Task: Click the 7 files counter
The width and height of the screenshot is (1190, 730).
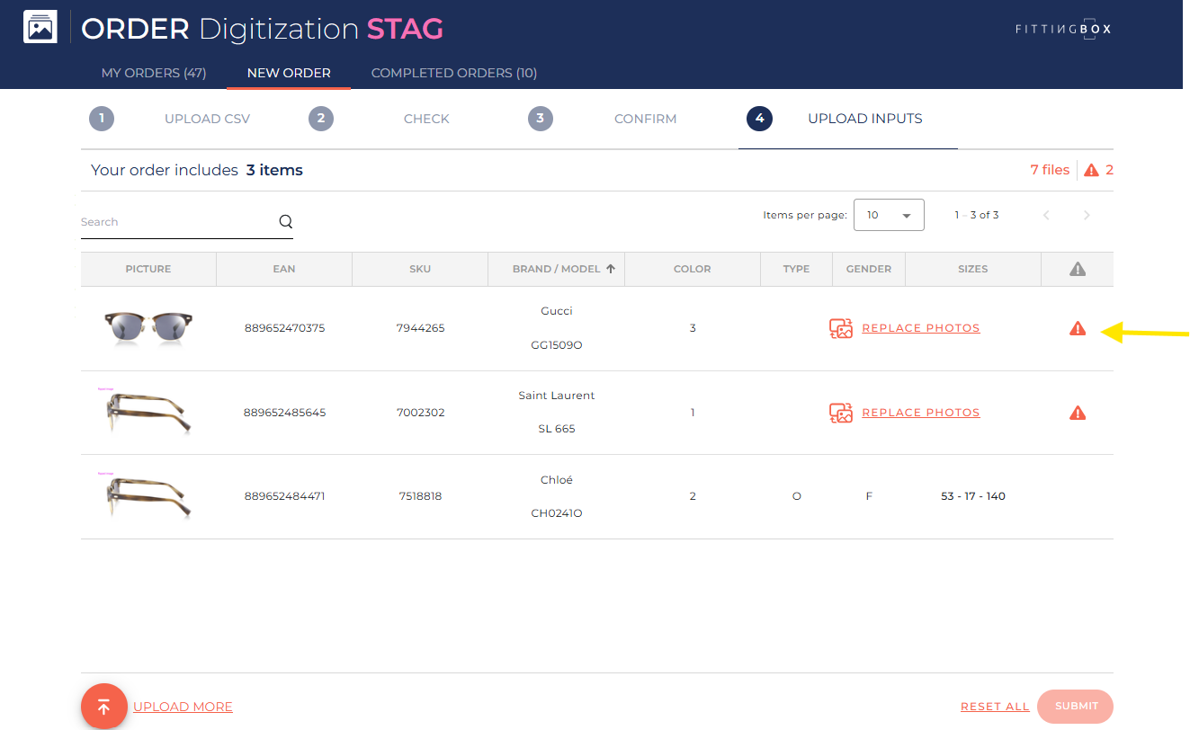Action: pyautogui.click(x=1050, y=170)
